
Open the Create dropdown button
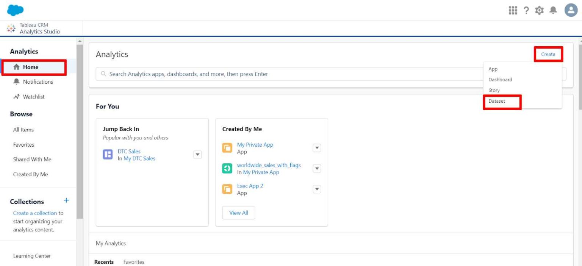click(548, 54)
